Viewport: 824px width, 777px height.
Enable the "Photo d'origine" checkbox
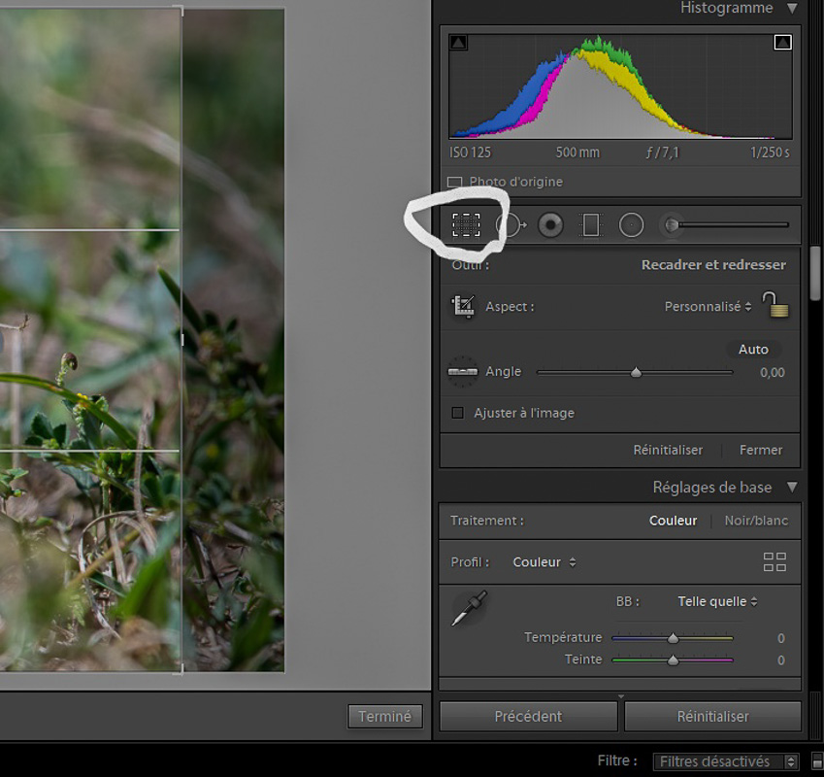click(x=455, y=182)
